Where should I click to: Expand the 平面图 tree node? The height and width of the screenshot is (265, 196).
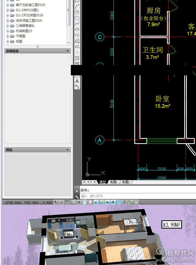click(8, 36)
